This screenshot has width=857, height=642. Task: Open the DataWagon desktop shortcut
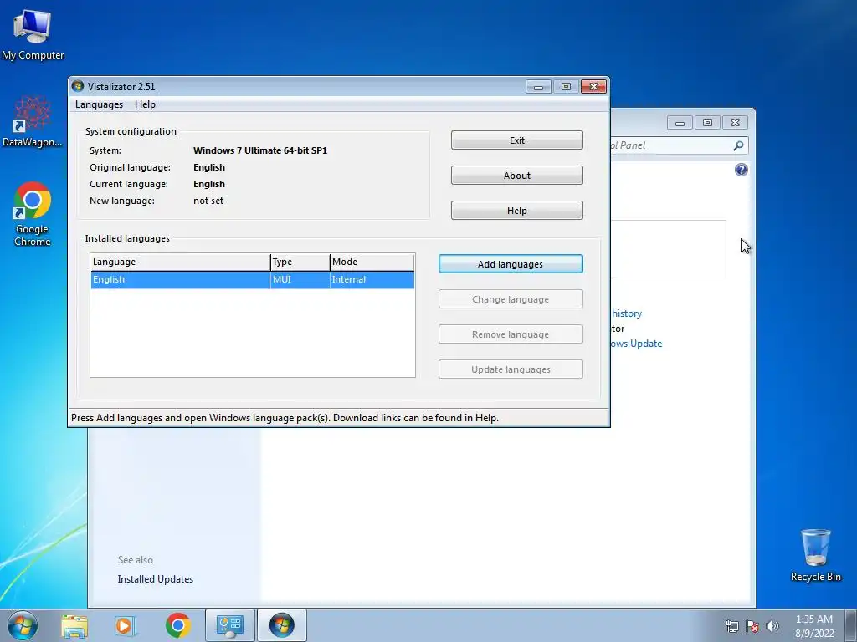point(33,122)
